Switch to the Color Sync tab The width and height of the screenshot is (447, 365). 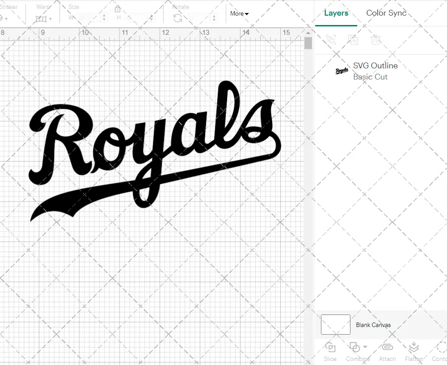(x=386, y=13)
